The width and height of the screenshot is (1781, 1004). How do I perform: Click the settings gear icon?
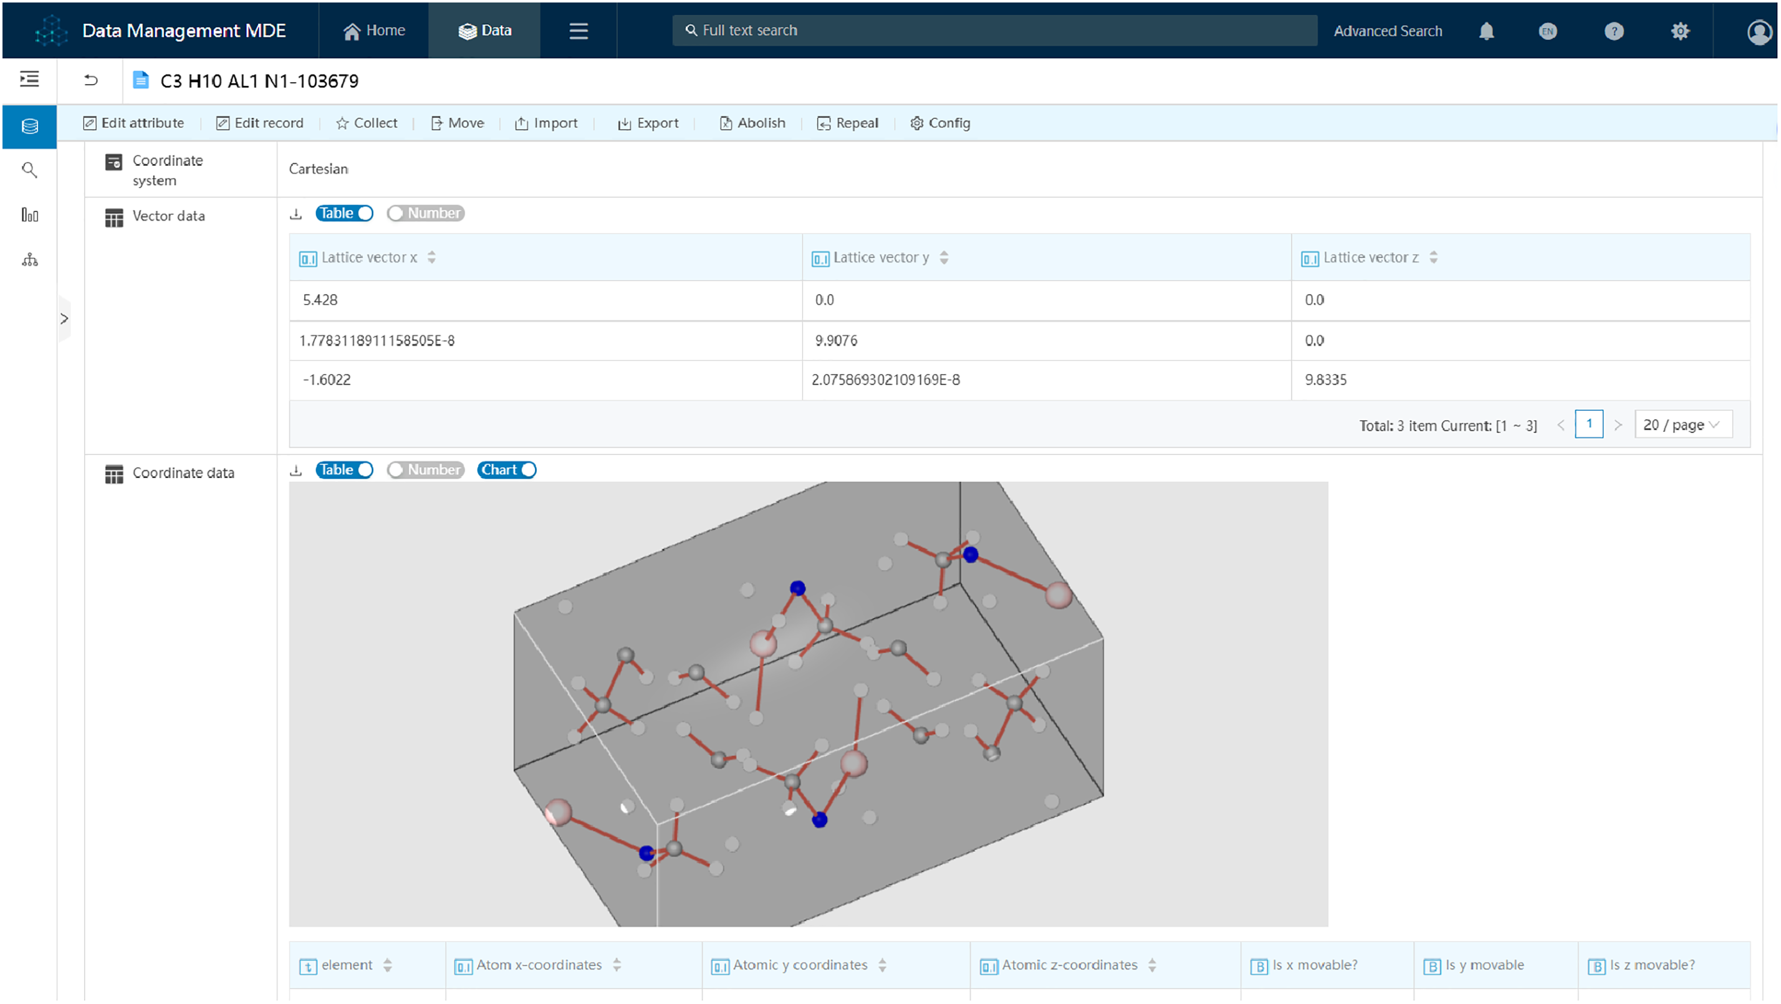coord(1679,31)
